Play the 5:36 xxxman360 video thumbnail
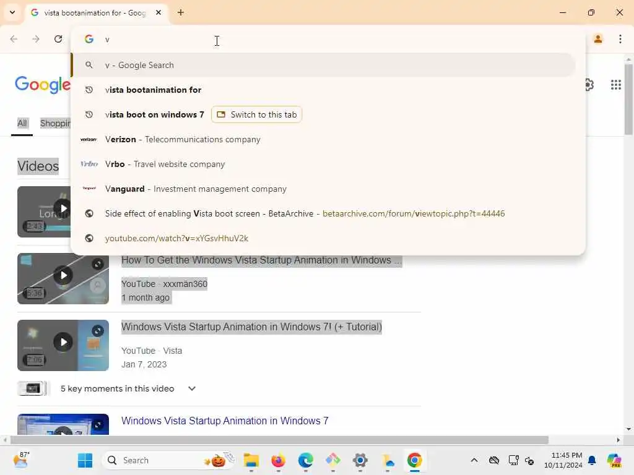 (x=63, y=279)
